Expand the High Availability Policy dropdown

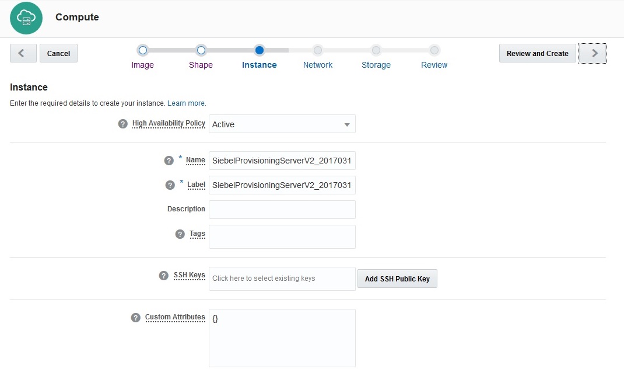point(282,124)
